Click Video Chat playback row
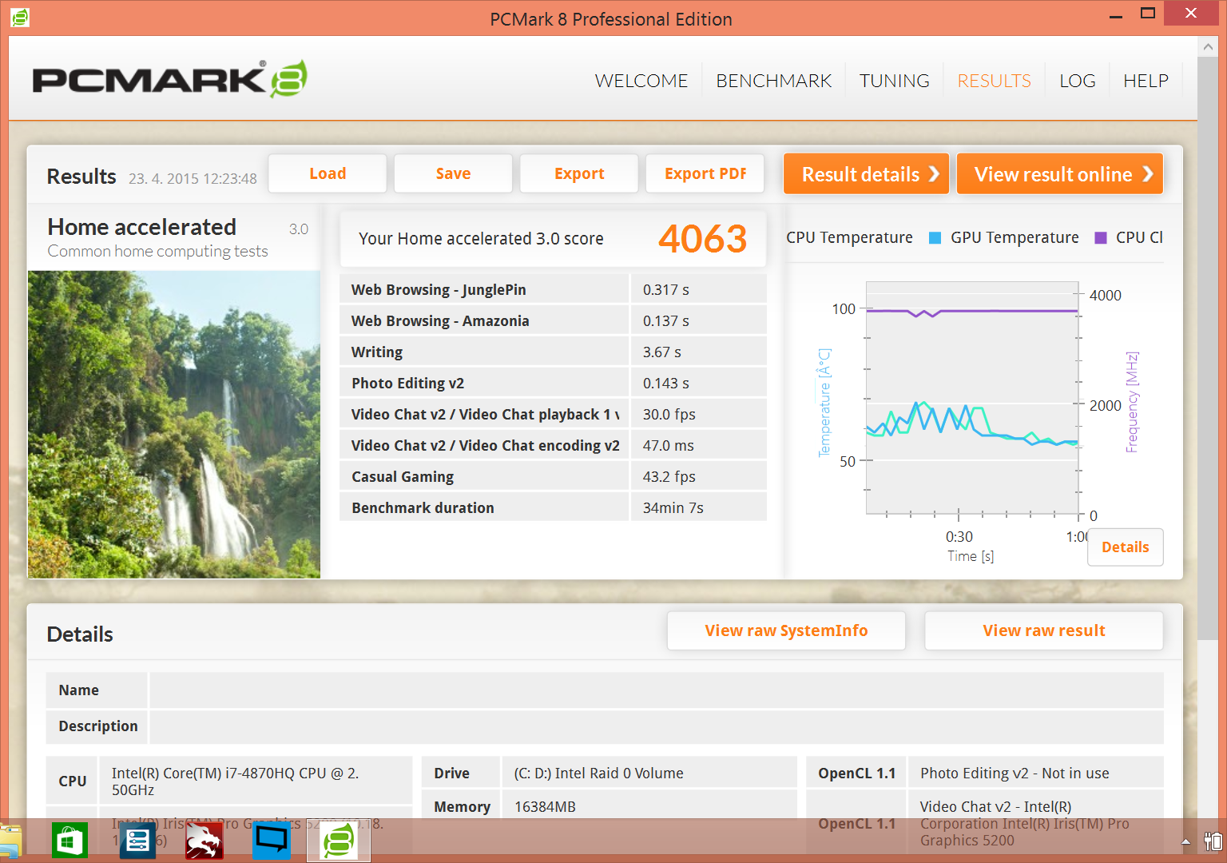 553,414
